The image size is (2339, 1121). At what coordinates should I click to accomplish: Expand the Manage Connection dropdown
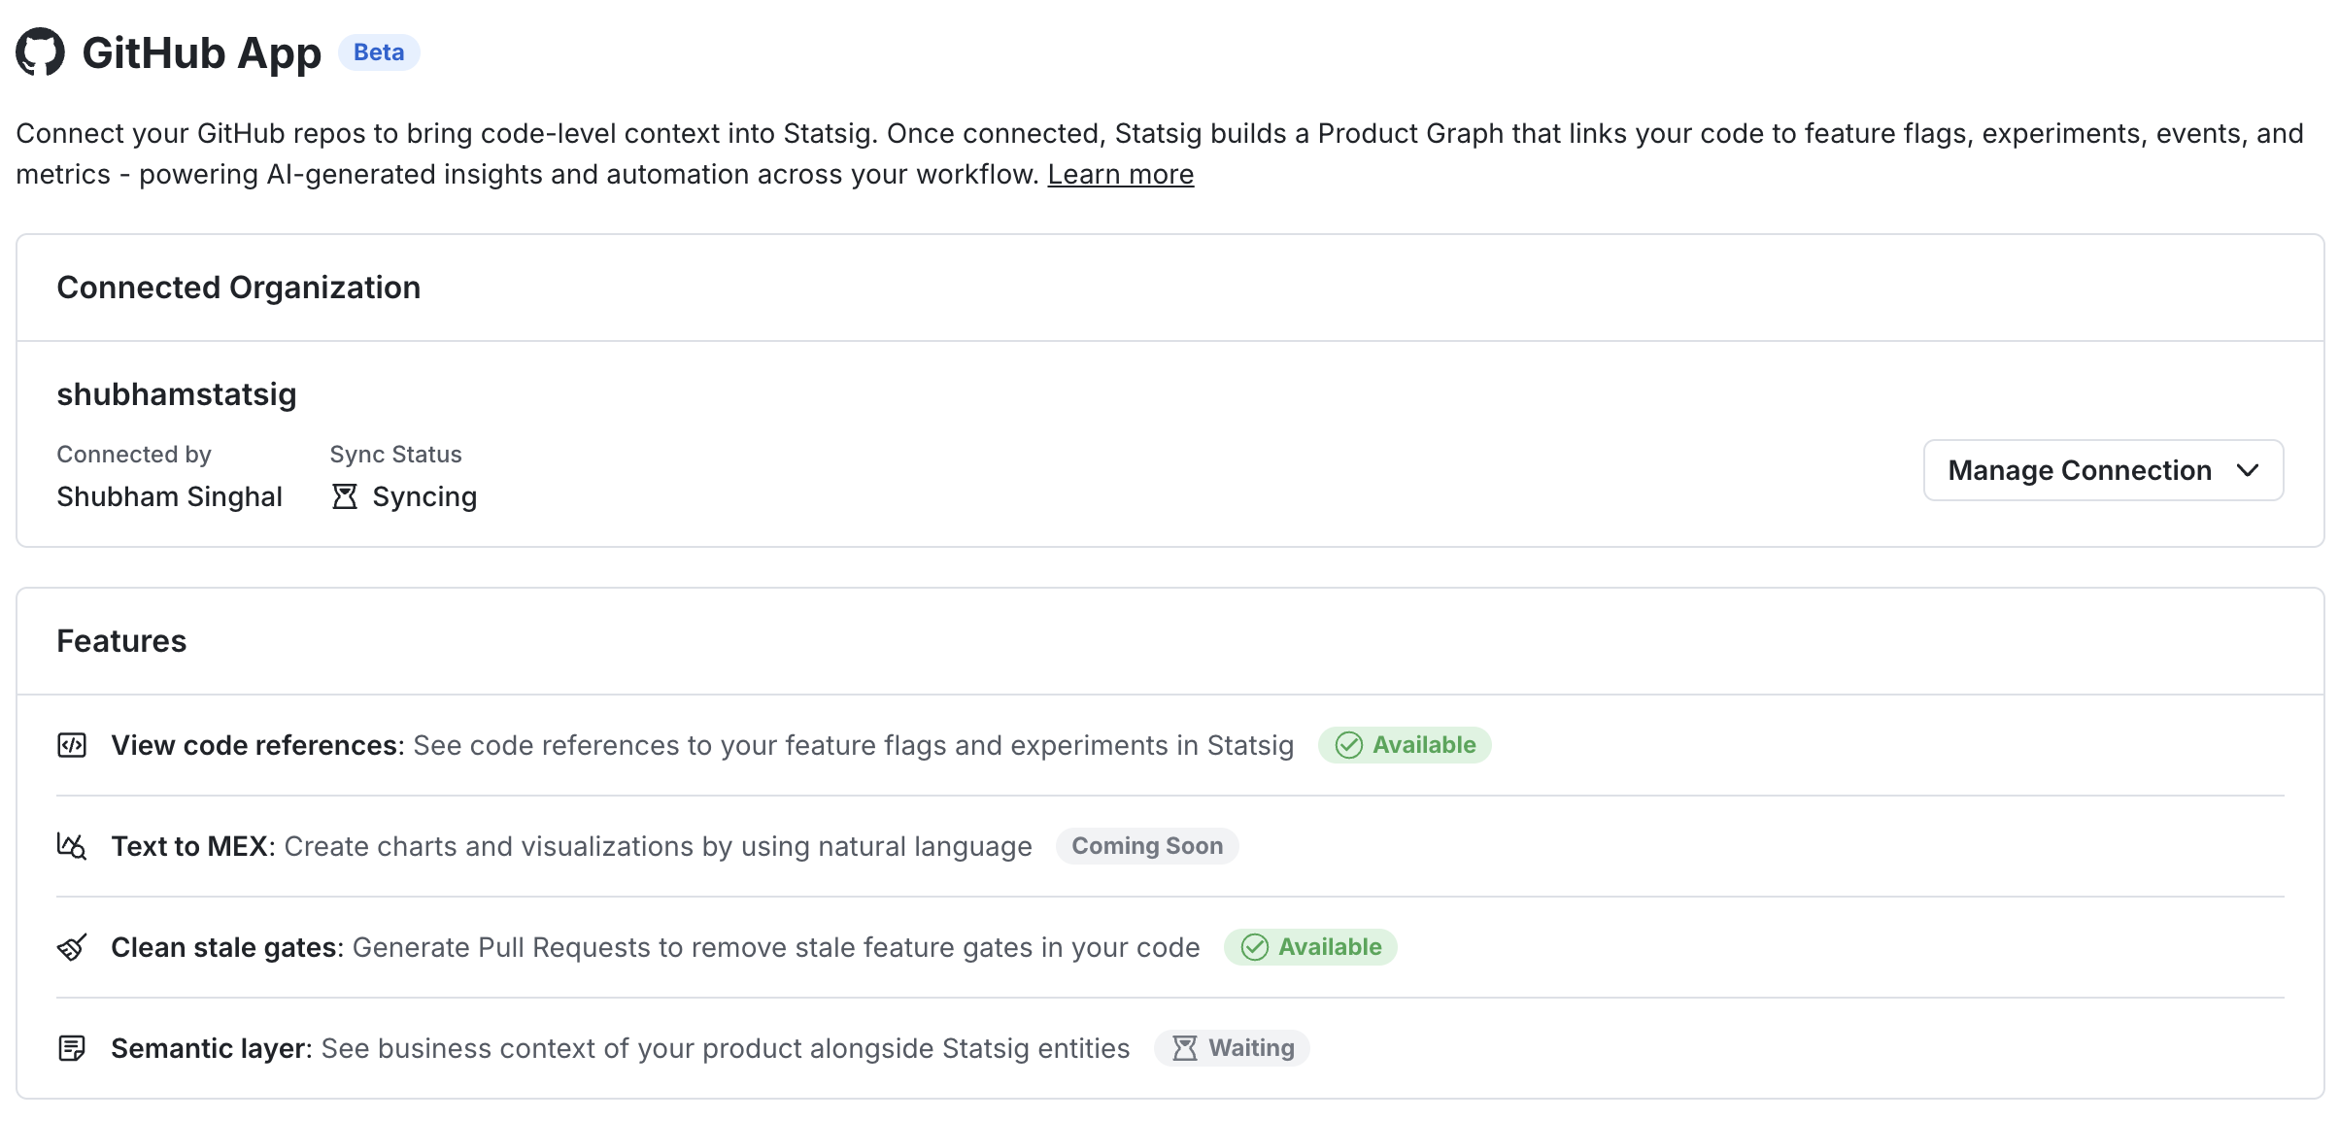point(2103,470)
